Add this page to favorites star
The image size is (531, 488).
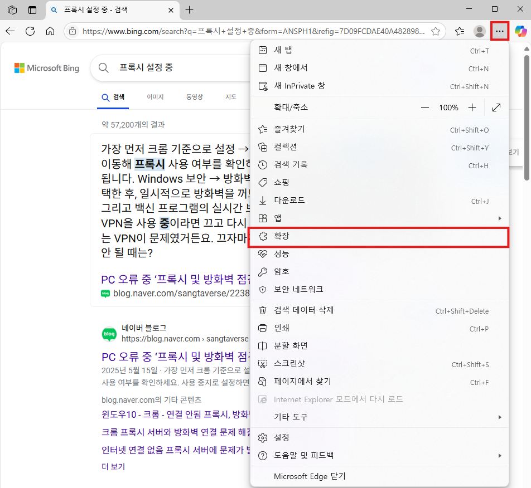click(x=436, y=31)
